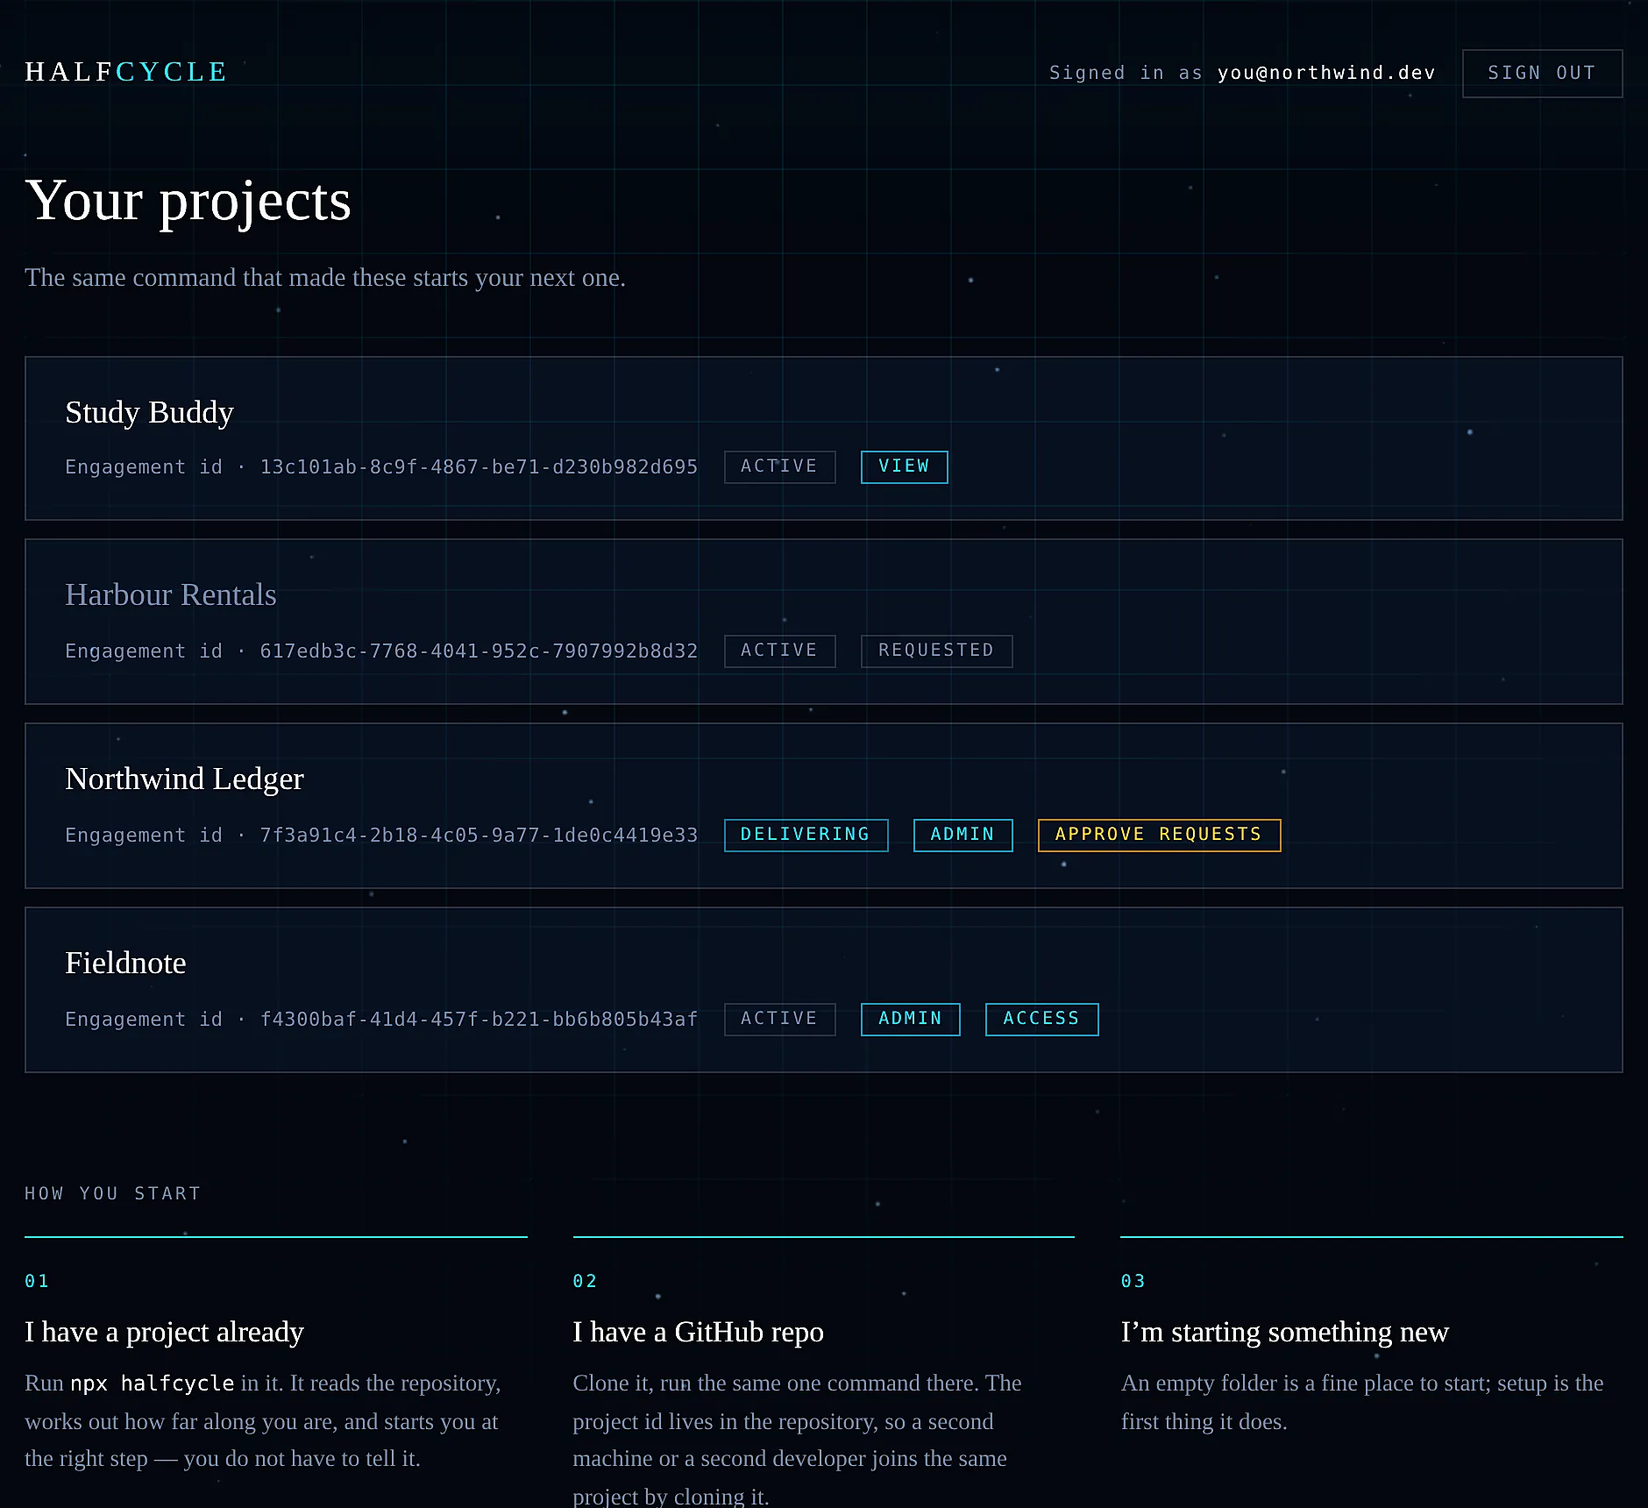Open the Northwind Ledger project title
This screenshot has height=1508, width=1648.
184,779
